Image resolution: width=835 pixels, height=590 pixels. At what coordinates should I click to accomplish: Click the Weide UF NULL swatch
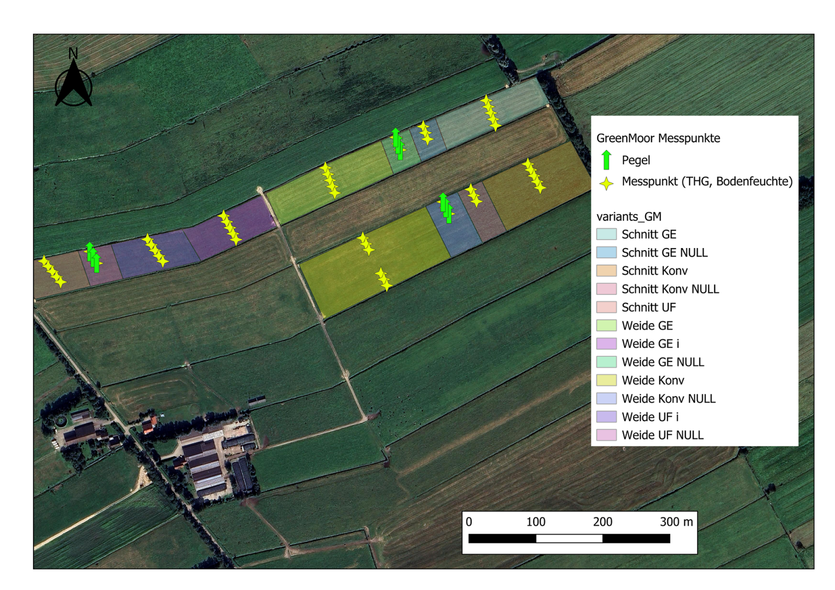[606, 435]
